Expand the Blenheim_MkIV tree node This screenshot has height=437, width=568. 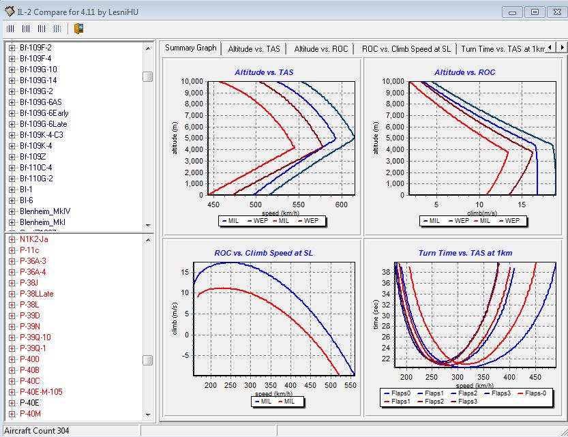(12, 211)
